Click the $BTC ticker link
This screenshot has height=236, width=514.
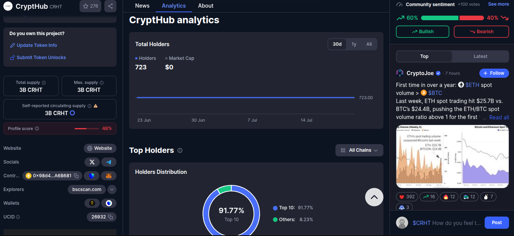(435, 93)
